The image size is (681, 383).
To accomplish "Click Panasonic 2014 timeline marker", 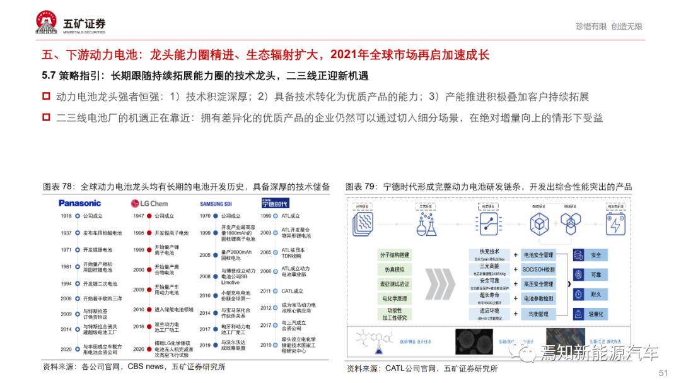I will coord(78,329).
